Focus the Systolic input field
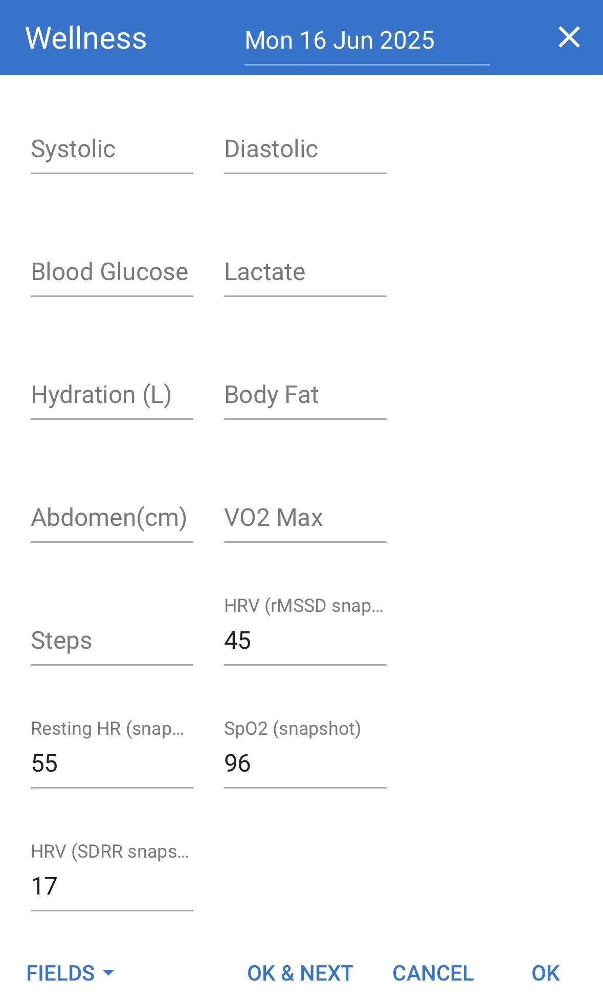 click(x=111, y=150)
